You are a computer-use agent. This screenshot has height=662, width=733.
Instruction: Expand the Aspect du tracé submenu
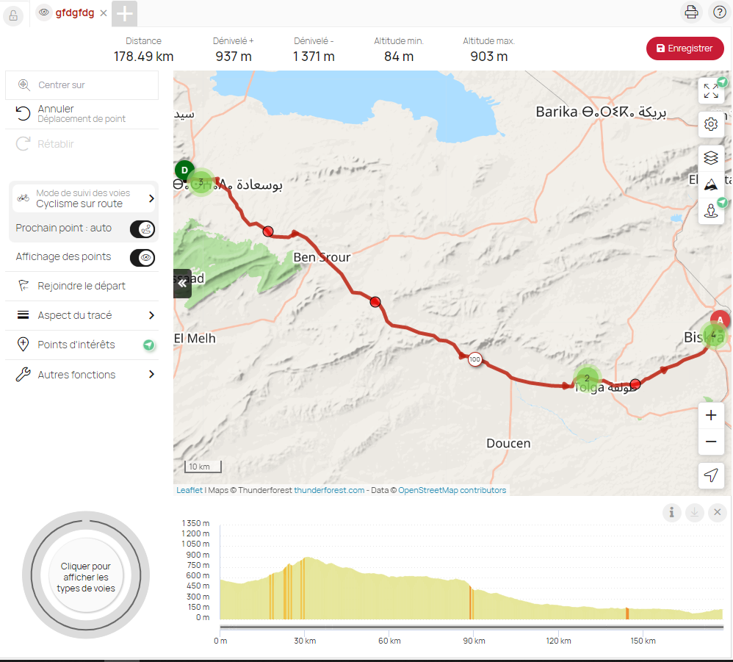coord(151,315)
